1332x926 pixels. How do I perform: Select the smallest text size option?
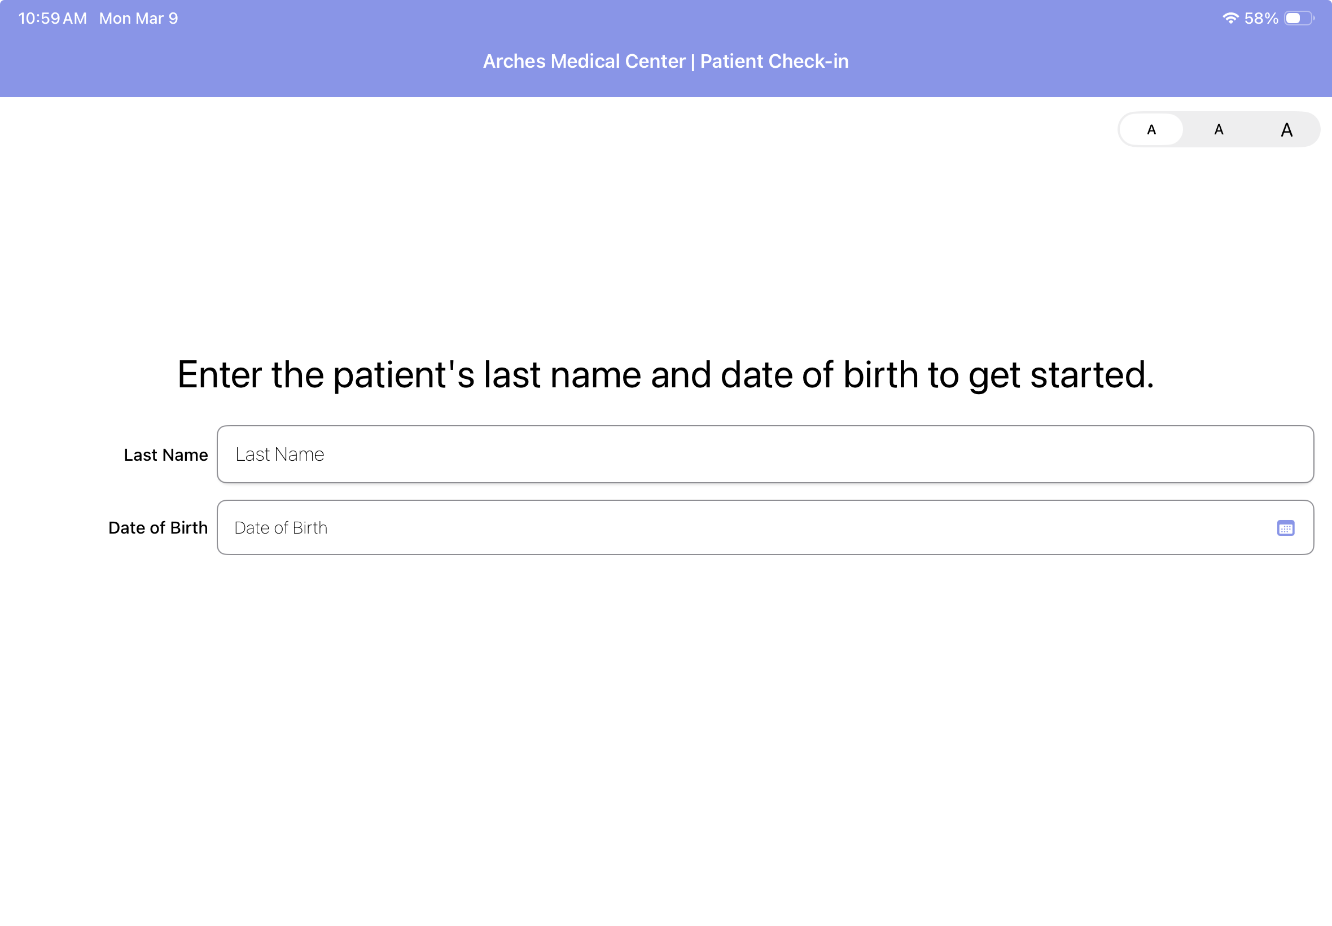1151,129
